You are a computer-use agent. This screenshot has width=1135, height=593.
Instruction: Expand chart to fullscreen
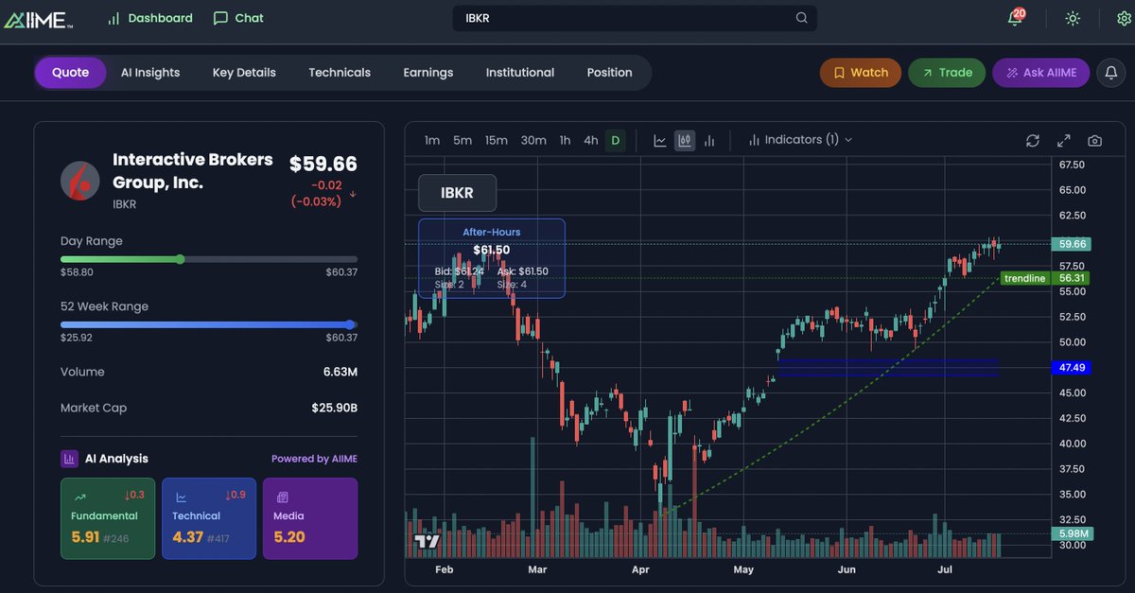(x=1064, y=141)
